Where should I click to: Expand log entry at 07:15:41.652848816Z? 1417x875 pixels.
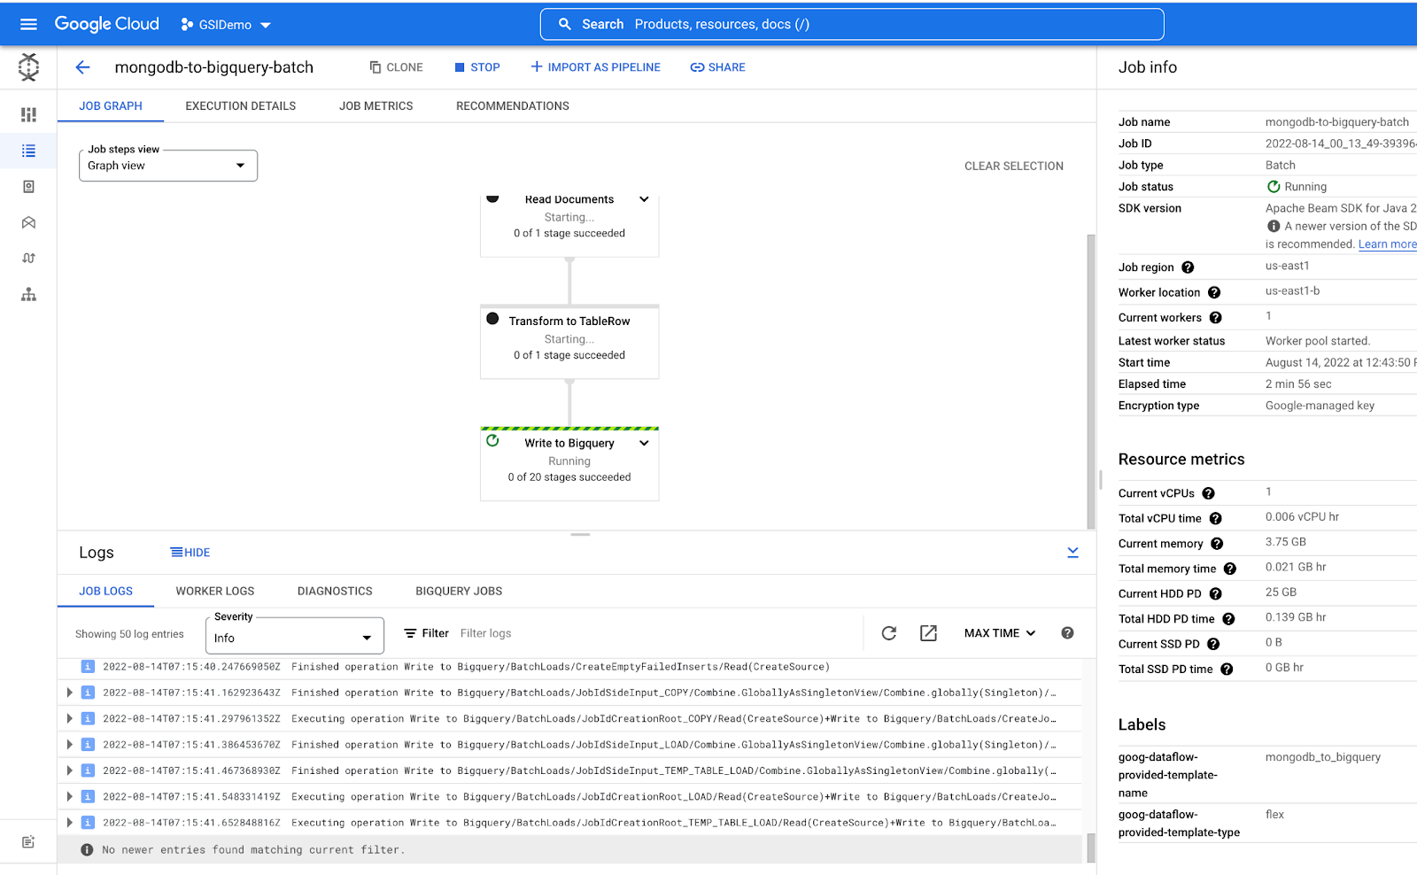(x=69, y=823)
